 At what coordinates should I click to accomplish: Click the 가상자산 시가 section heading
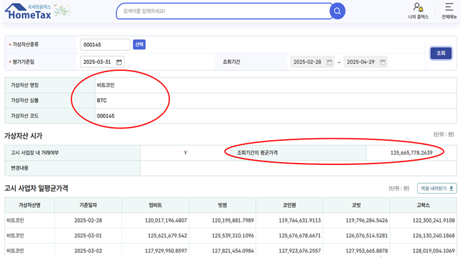pos(23,135)
